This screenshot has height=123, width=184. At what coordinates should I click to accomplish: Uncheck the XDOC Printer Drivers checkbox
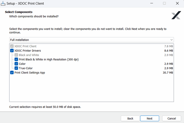pyautogui.click(x=12, y=50)
